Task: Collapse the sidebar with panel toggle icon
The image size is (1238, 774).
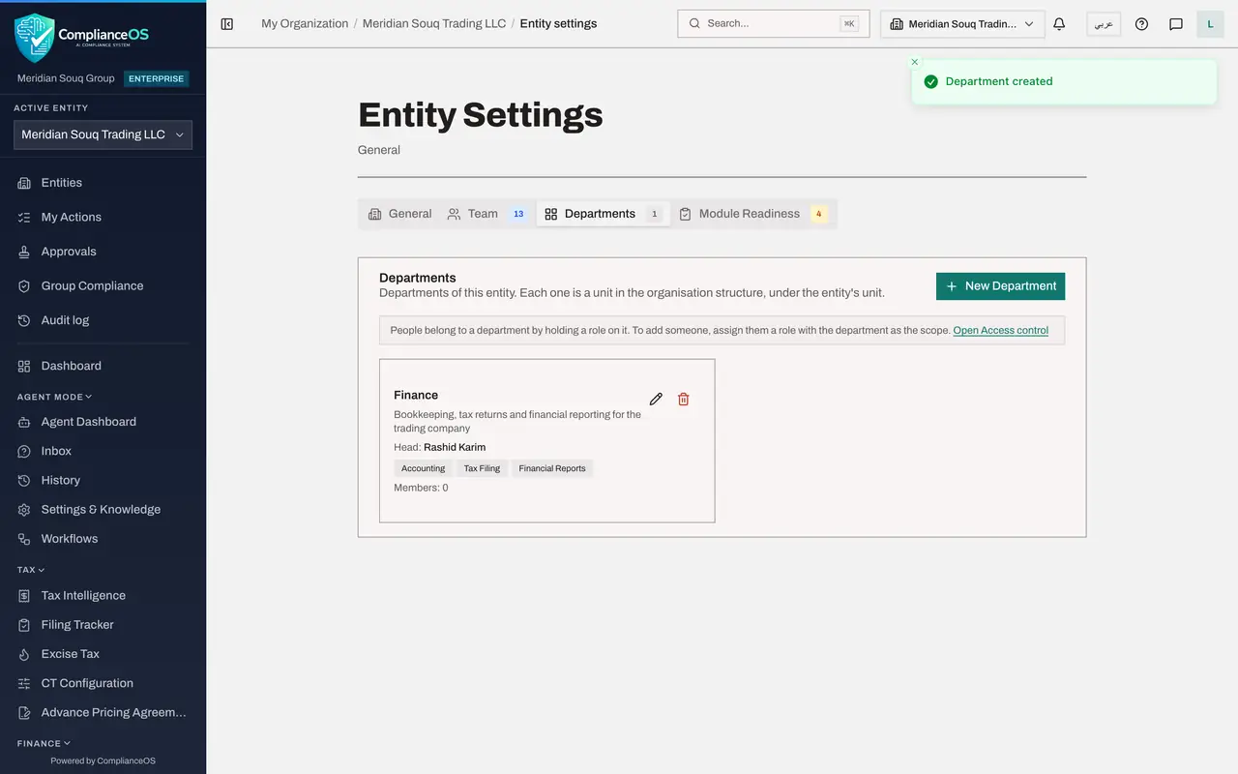Action: click(227, 23)
